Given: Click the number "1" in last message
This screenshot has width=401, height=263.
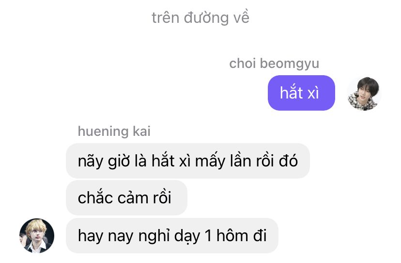Looking at the screenshot, I should point(208,236).
